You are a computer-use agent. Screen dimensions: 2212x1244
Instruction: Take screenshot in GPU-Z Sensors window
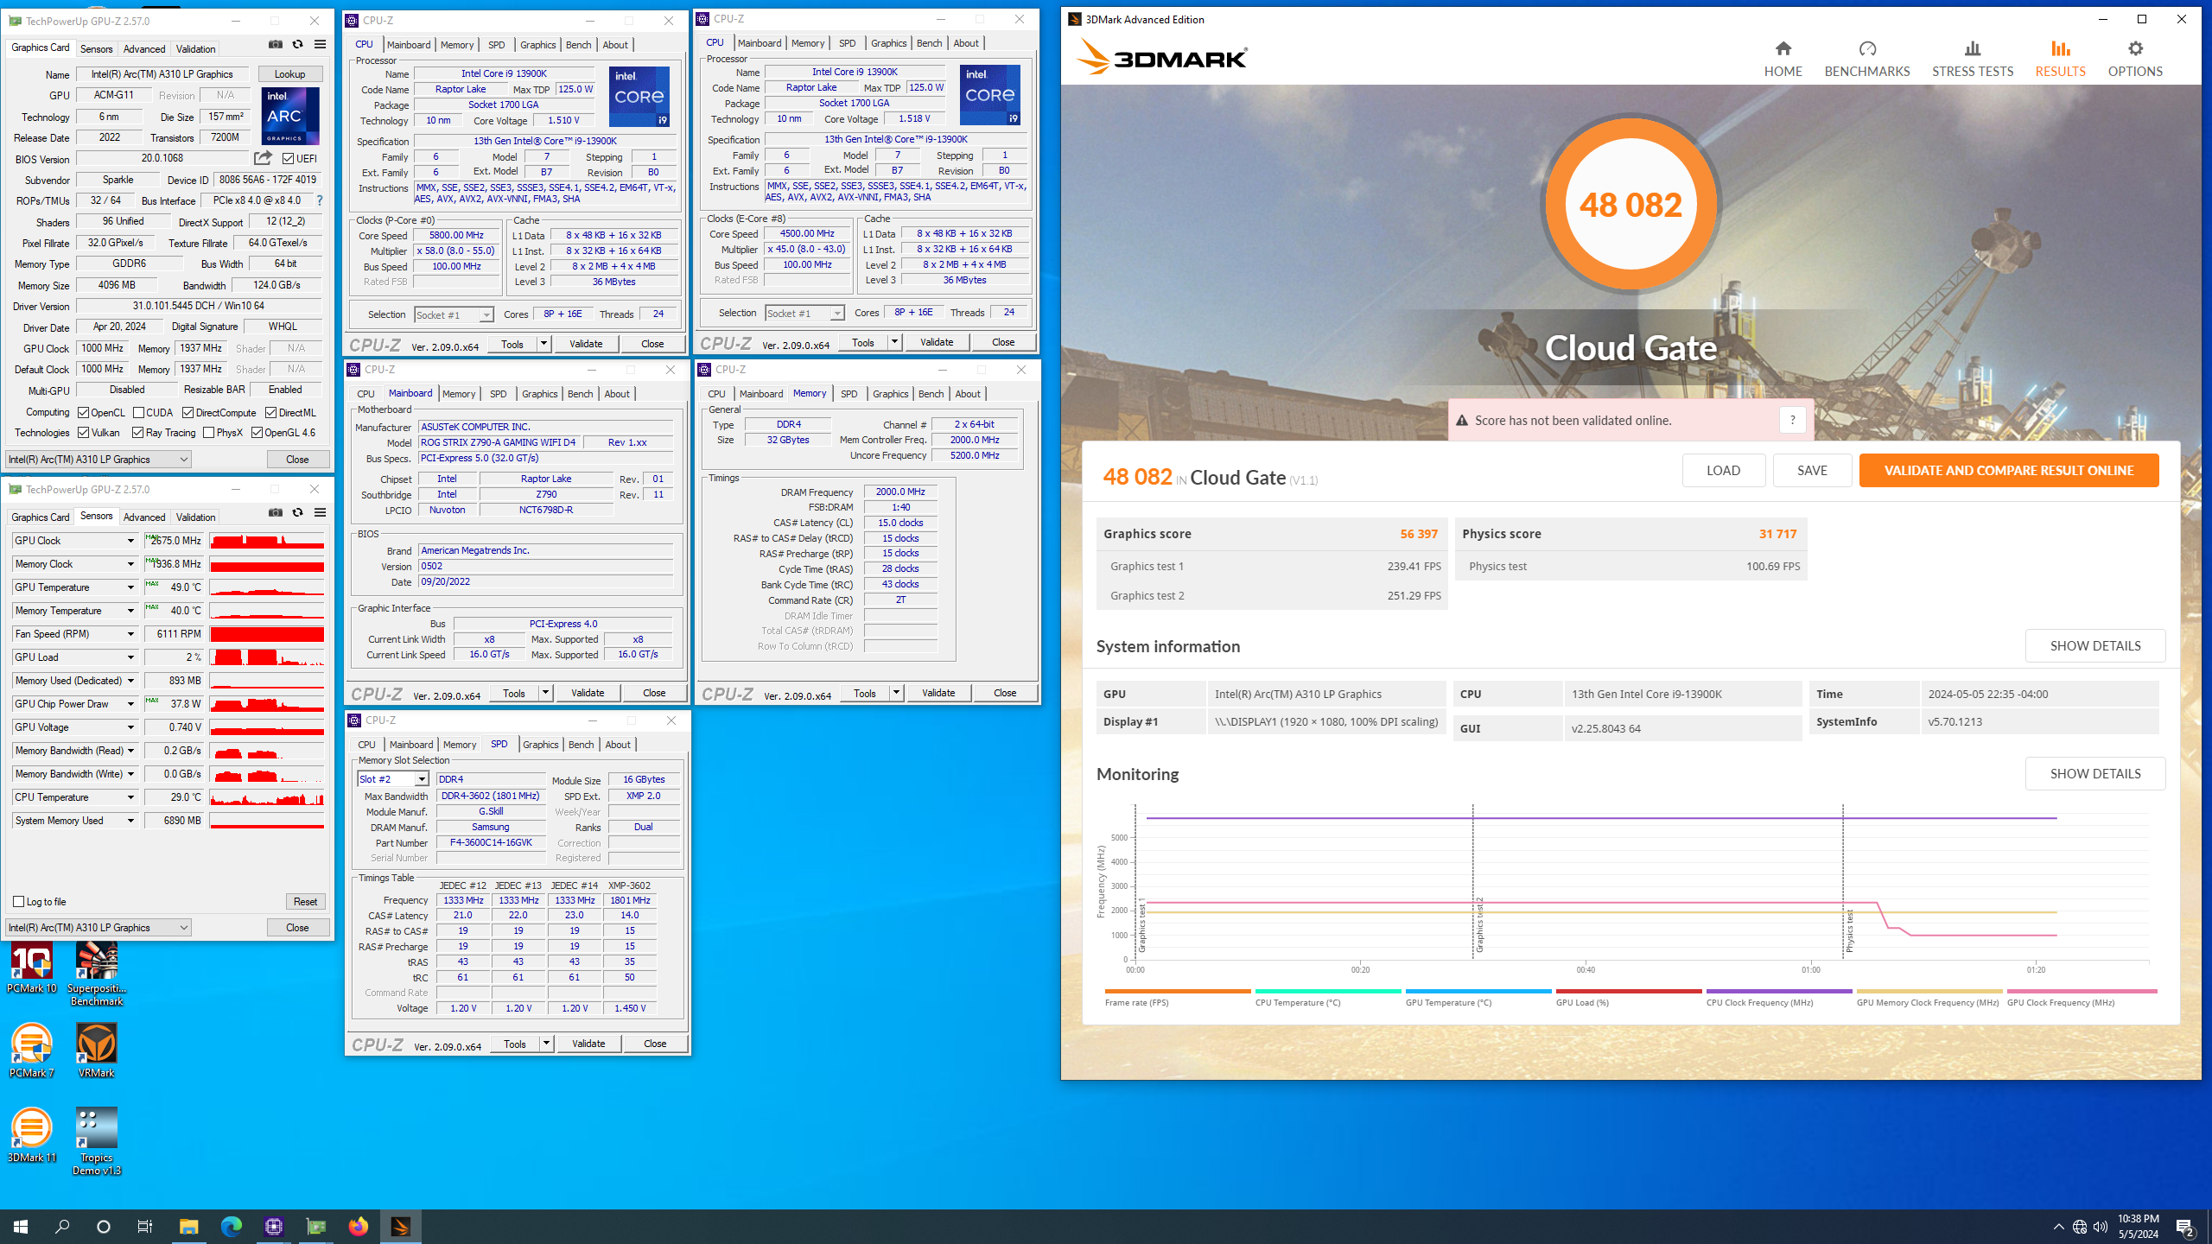(x=276, y=512)
